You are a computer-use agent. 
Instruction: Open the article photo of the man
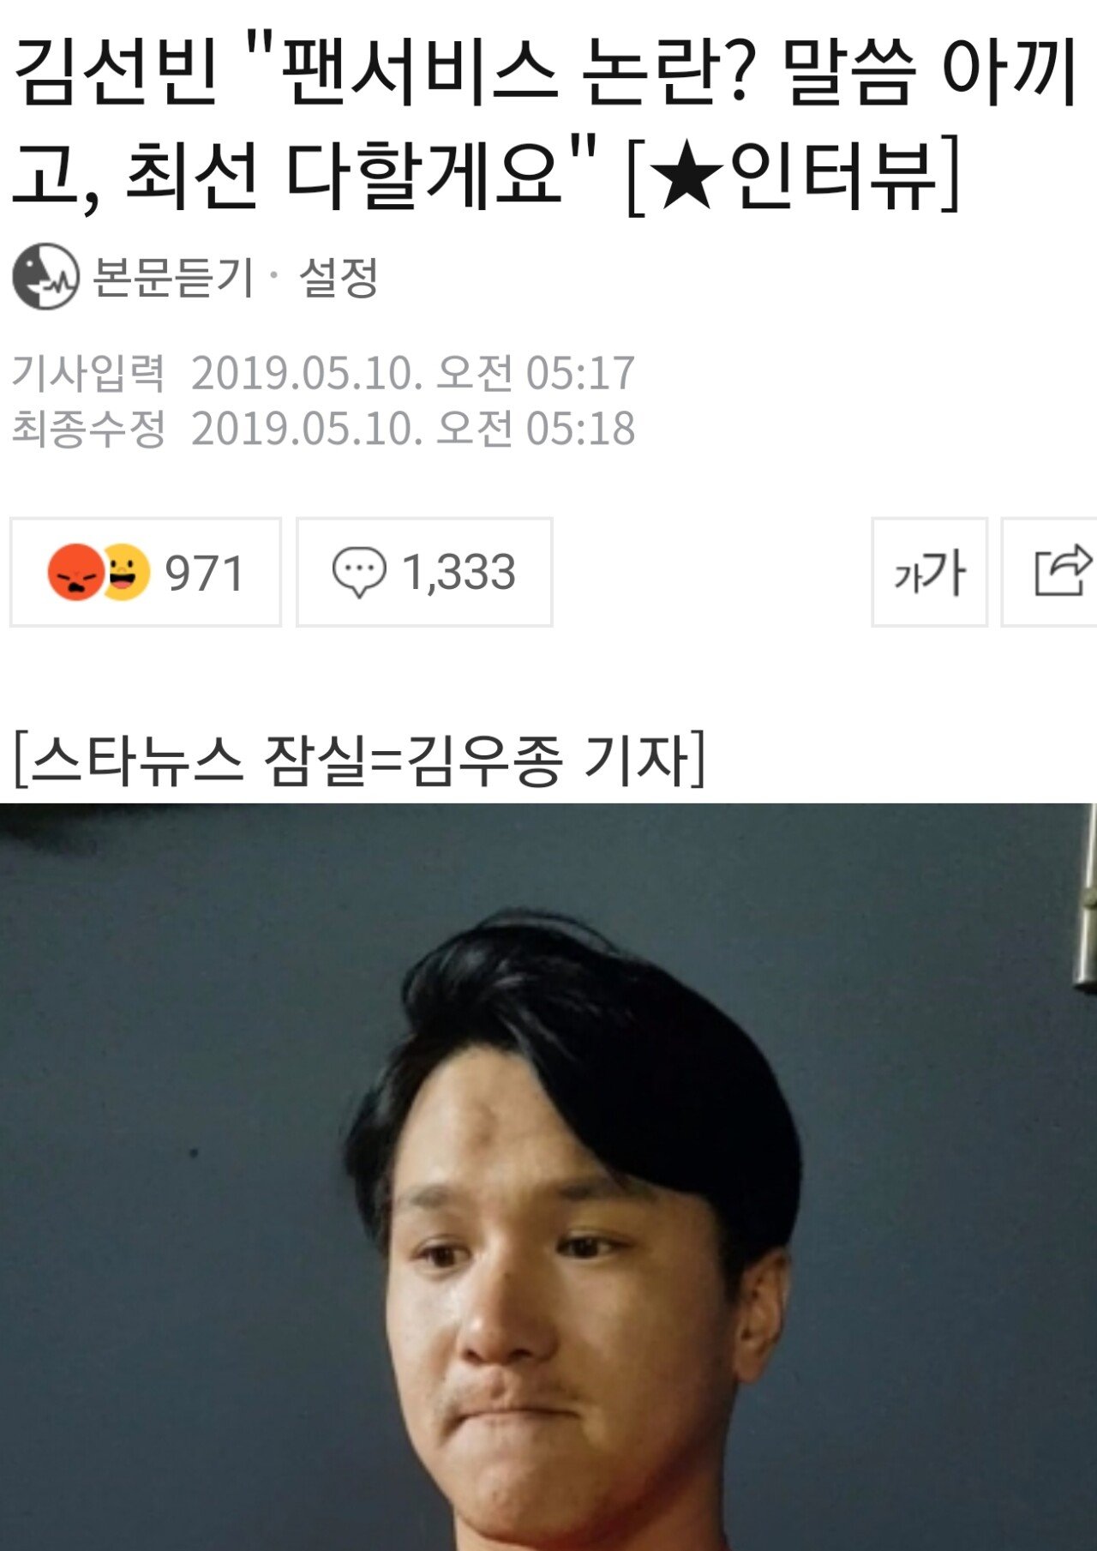(x=548, y=1176)
